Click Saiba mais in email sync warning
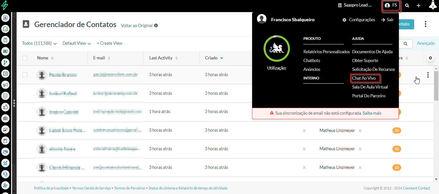The height and width of the screenshot is (194, 439). coord(372,113)
